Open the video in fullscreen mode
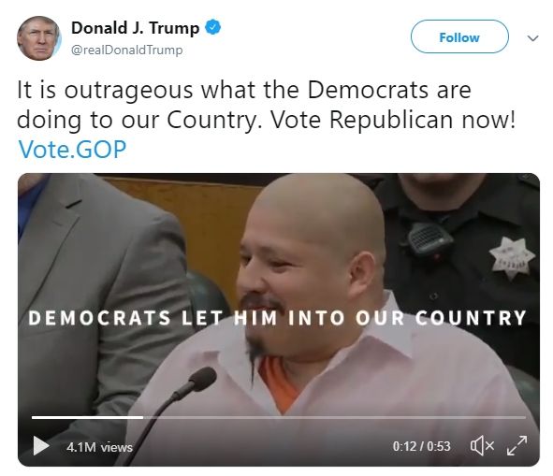The width and height of the screenshot is (553, 476). pyautogui.click(x=517, y=446)
